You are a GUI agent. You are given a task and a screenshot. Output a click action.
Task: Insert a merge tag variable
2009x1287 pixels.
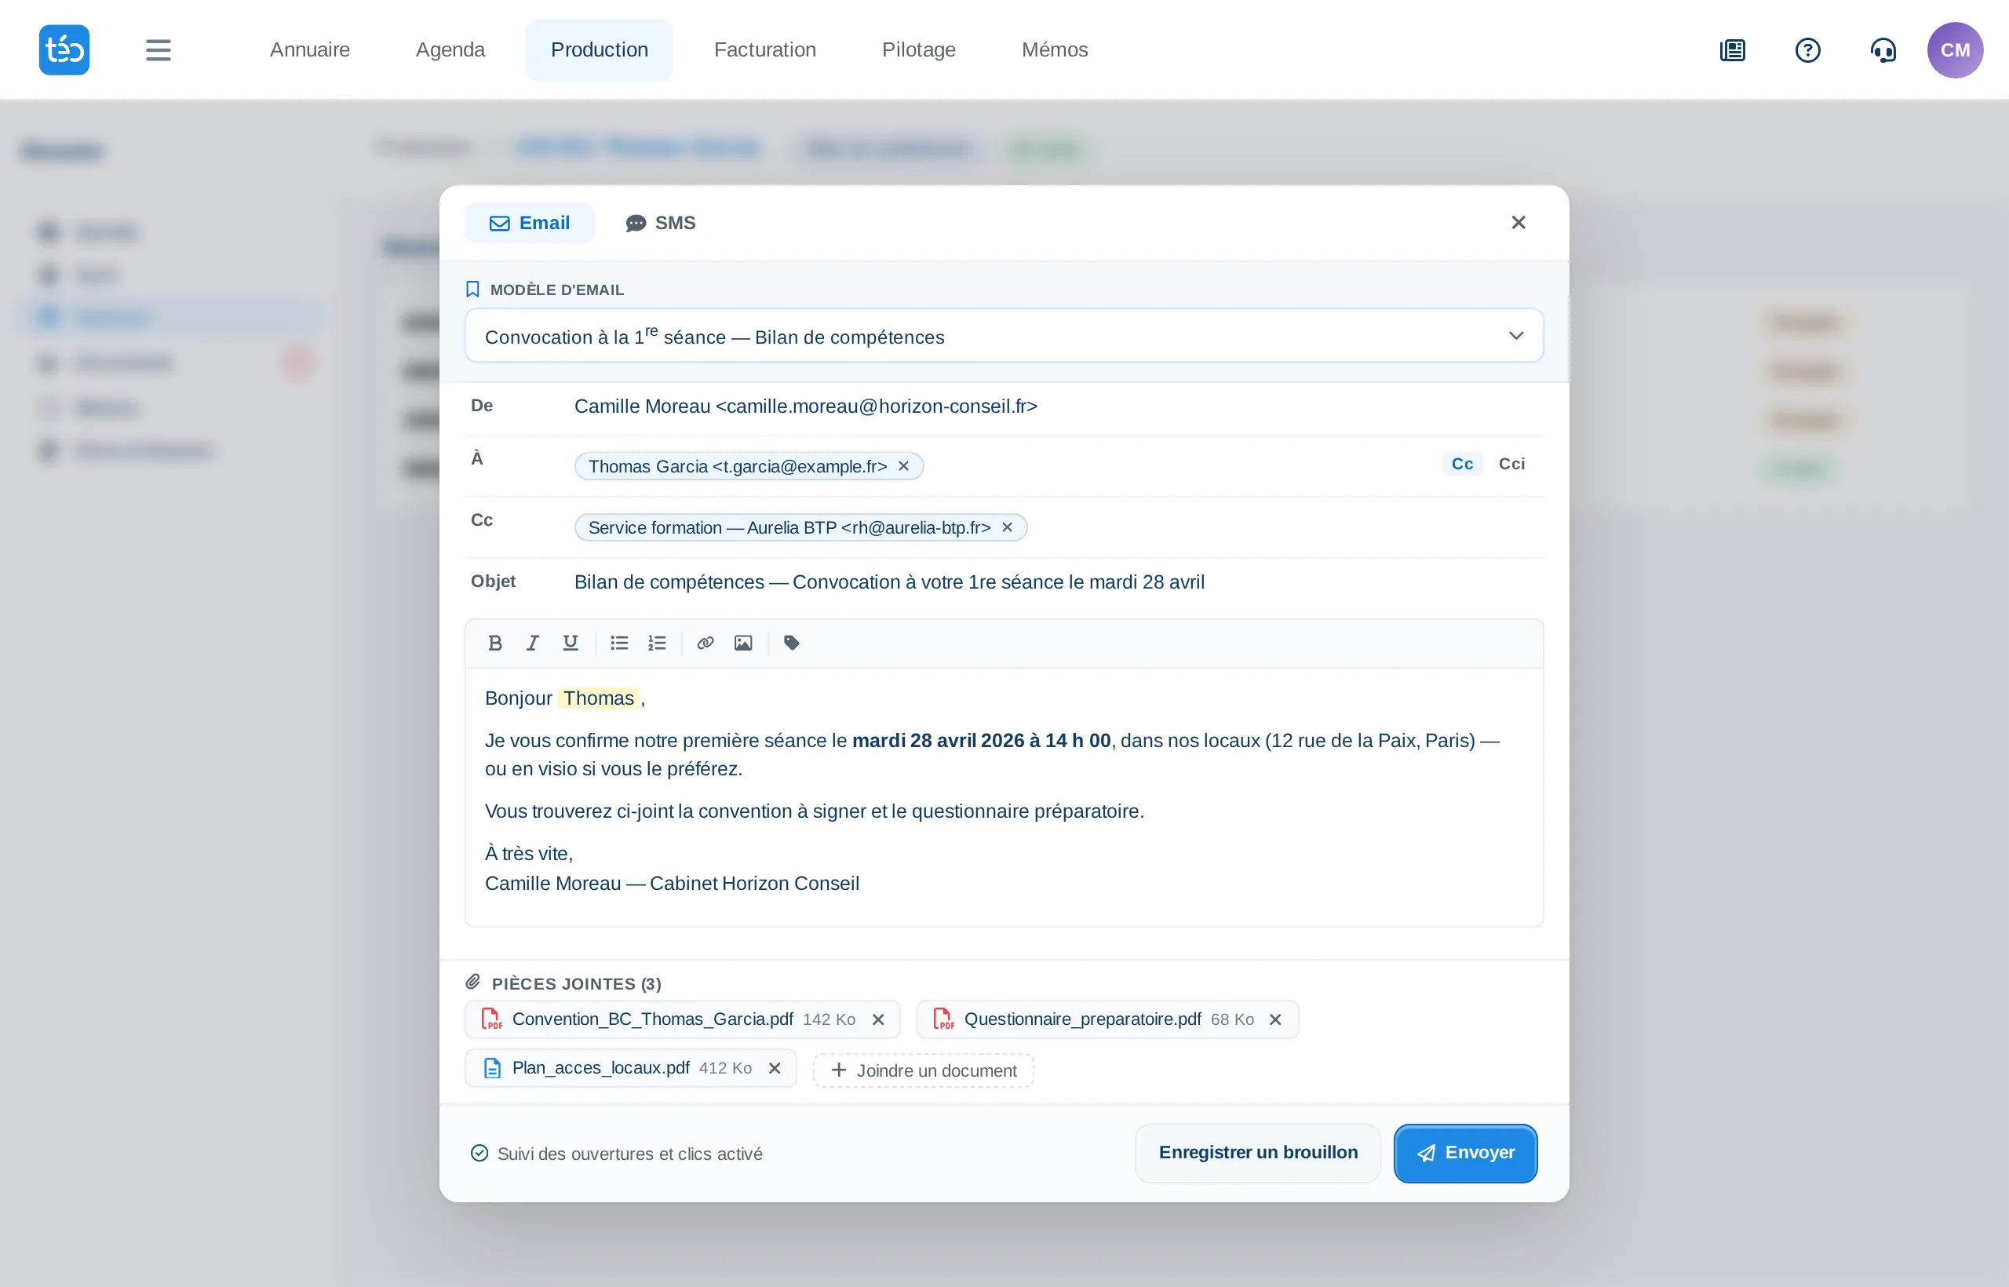click(791, 643)
